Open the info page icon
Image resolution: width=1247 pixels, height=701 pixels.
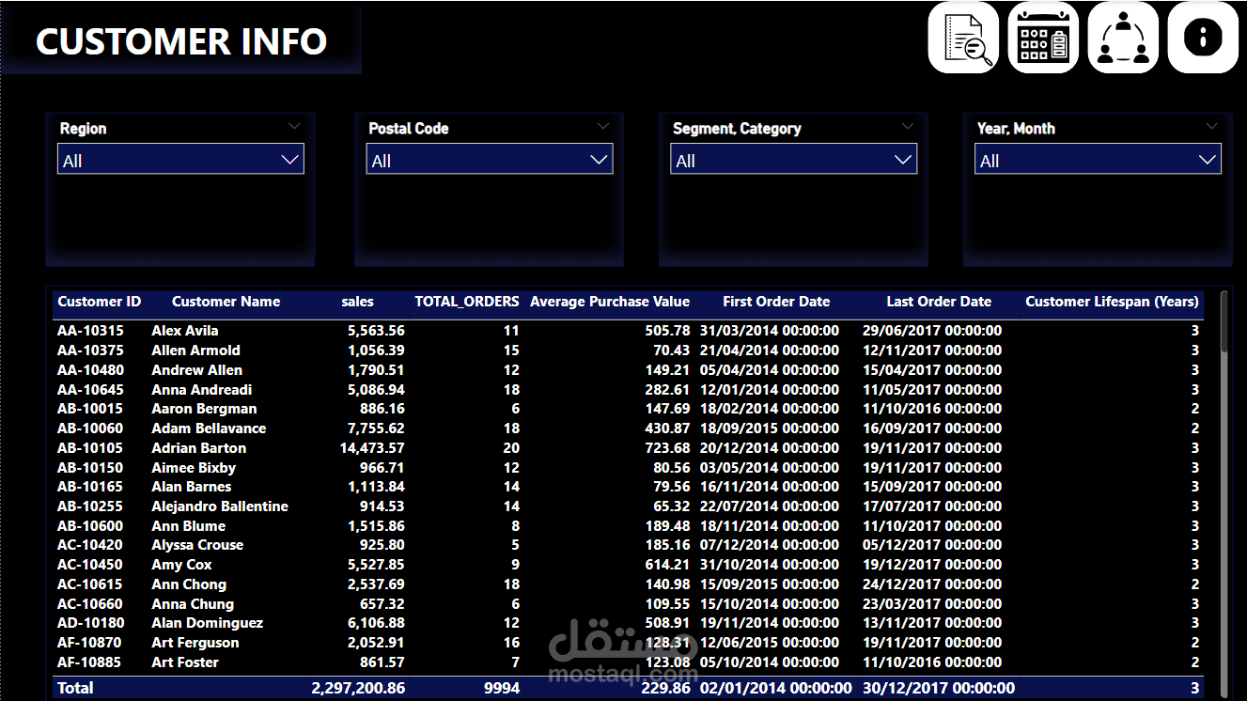pyautogui.click(x=1203, y=38)
